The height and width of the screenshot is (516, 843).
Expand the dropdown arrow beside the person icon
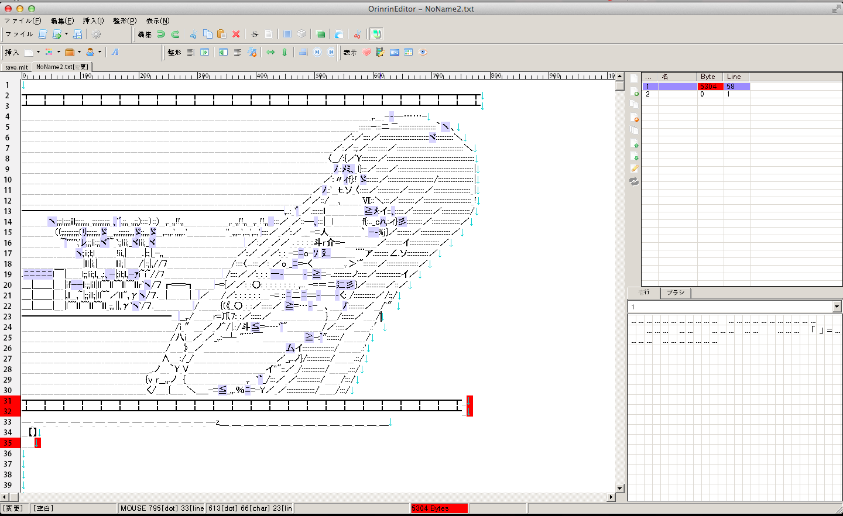(100, 52)
